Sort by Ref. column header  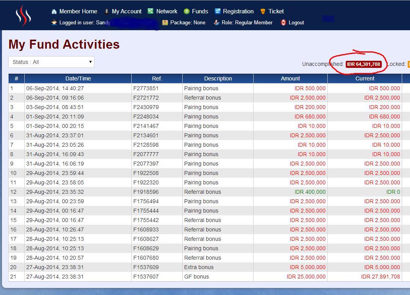(157, 78)
